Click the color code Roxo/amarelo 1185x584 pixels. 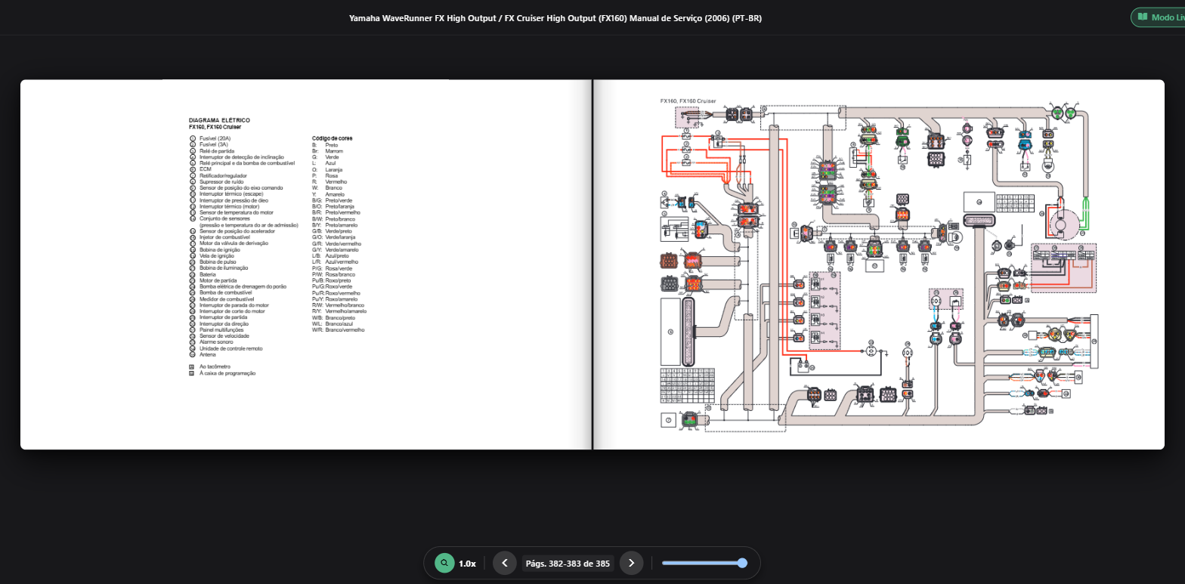pos(342,299)
